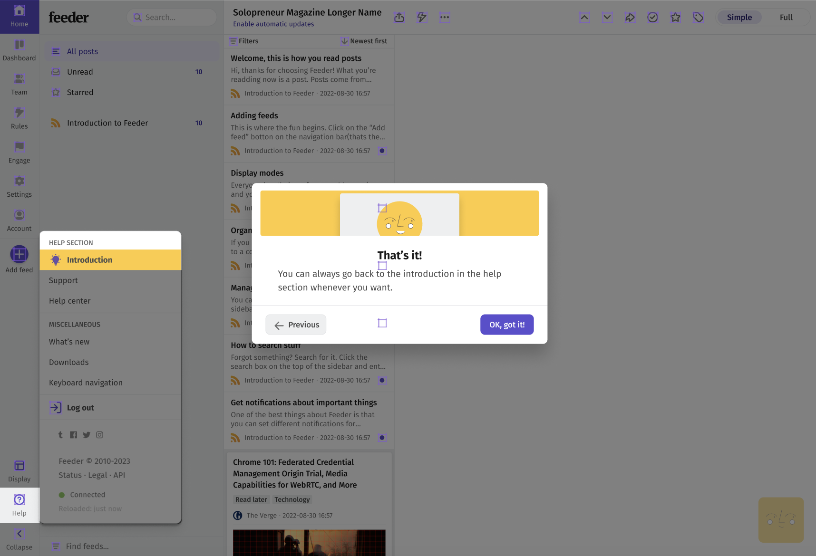Go to the Team section

point(19,85)
